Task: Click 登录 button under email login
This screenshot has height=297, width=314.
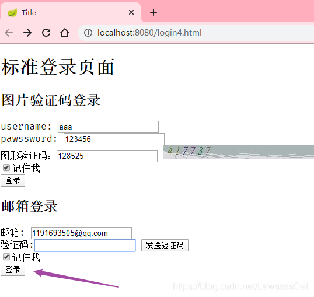Action: [13, 270]
